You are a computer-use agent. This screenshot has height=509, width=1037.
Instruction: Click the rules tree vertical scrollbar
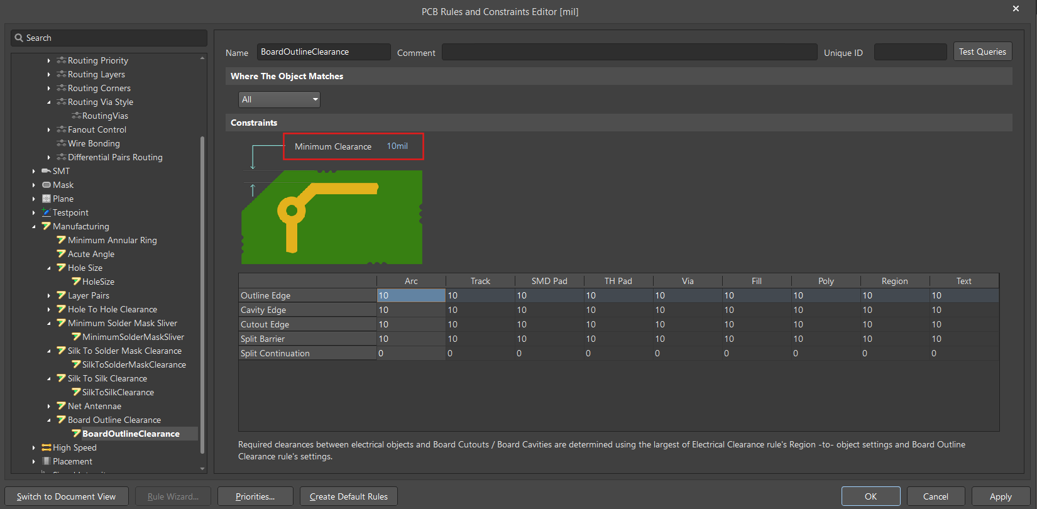[x=202, y=294]
